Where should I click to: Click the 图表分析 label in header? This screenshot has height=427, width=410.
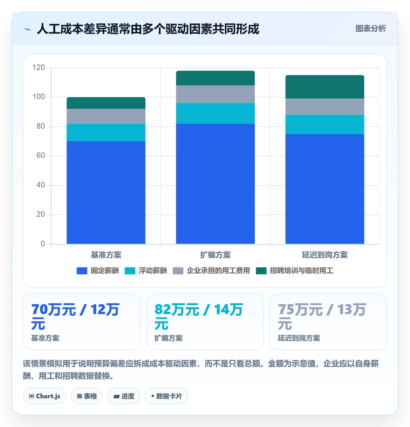pos(370,29)
